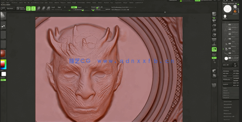Viewport: 242px width, 122px height.
Task: Toggle the M material paint mode
Action: pyautogui.click(x=65, y=7)
